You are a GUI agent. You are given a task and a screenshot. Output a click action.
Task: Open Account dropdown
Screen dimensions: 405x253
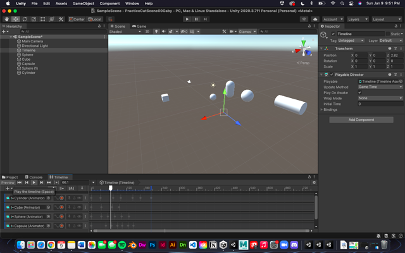pos(333,19)
